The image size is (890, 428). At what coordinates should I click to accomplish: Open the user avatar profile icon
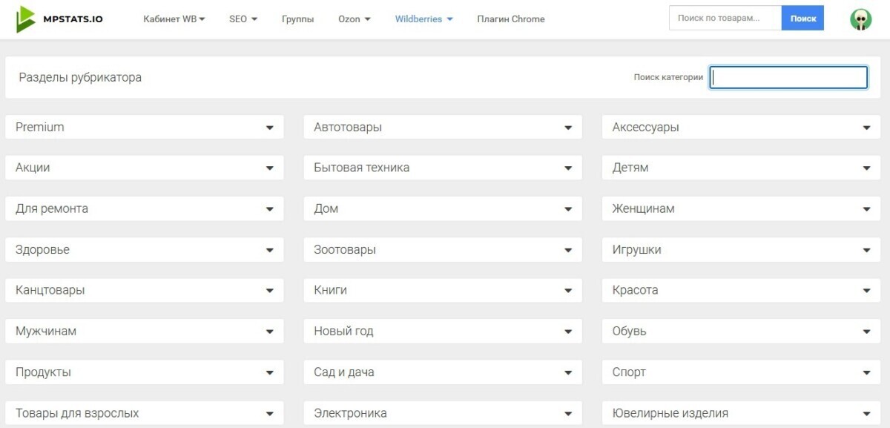point(860,19)
